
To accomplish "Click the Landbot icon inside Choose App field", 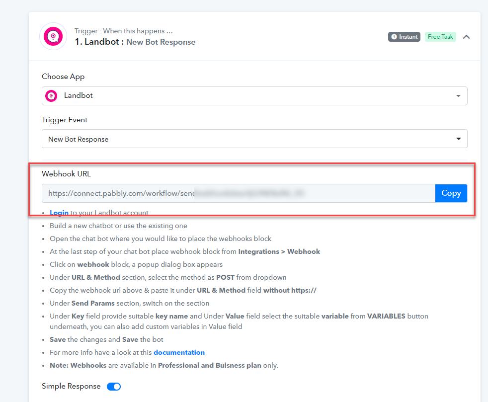I will tap(51, 96).
